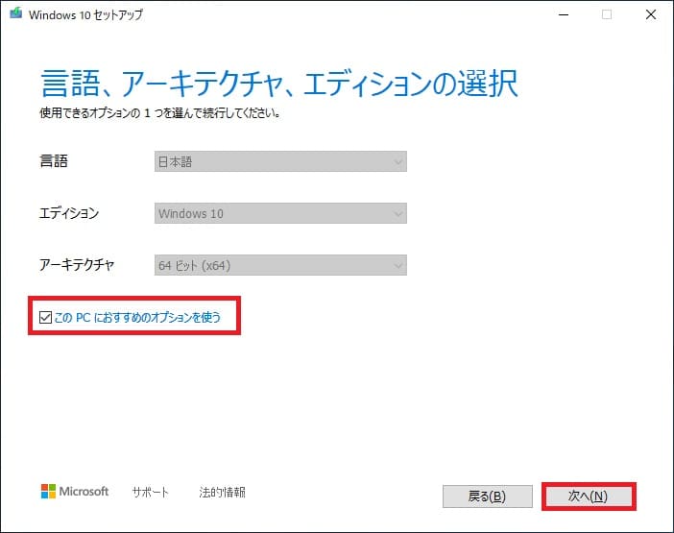The image size is (674, 533).
Task: Uncheck この PC におすすめのオプションを使う checkbox
Action: point(45,317)
